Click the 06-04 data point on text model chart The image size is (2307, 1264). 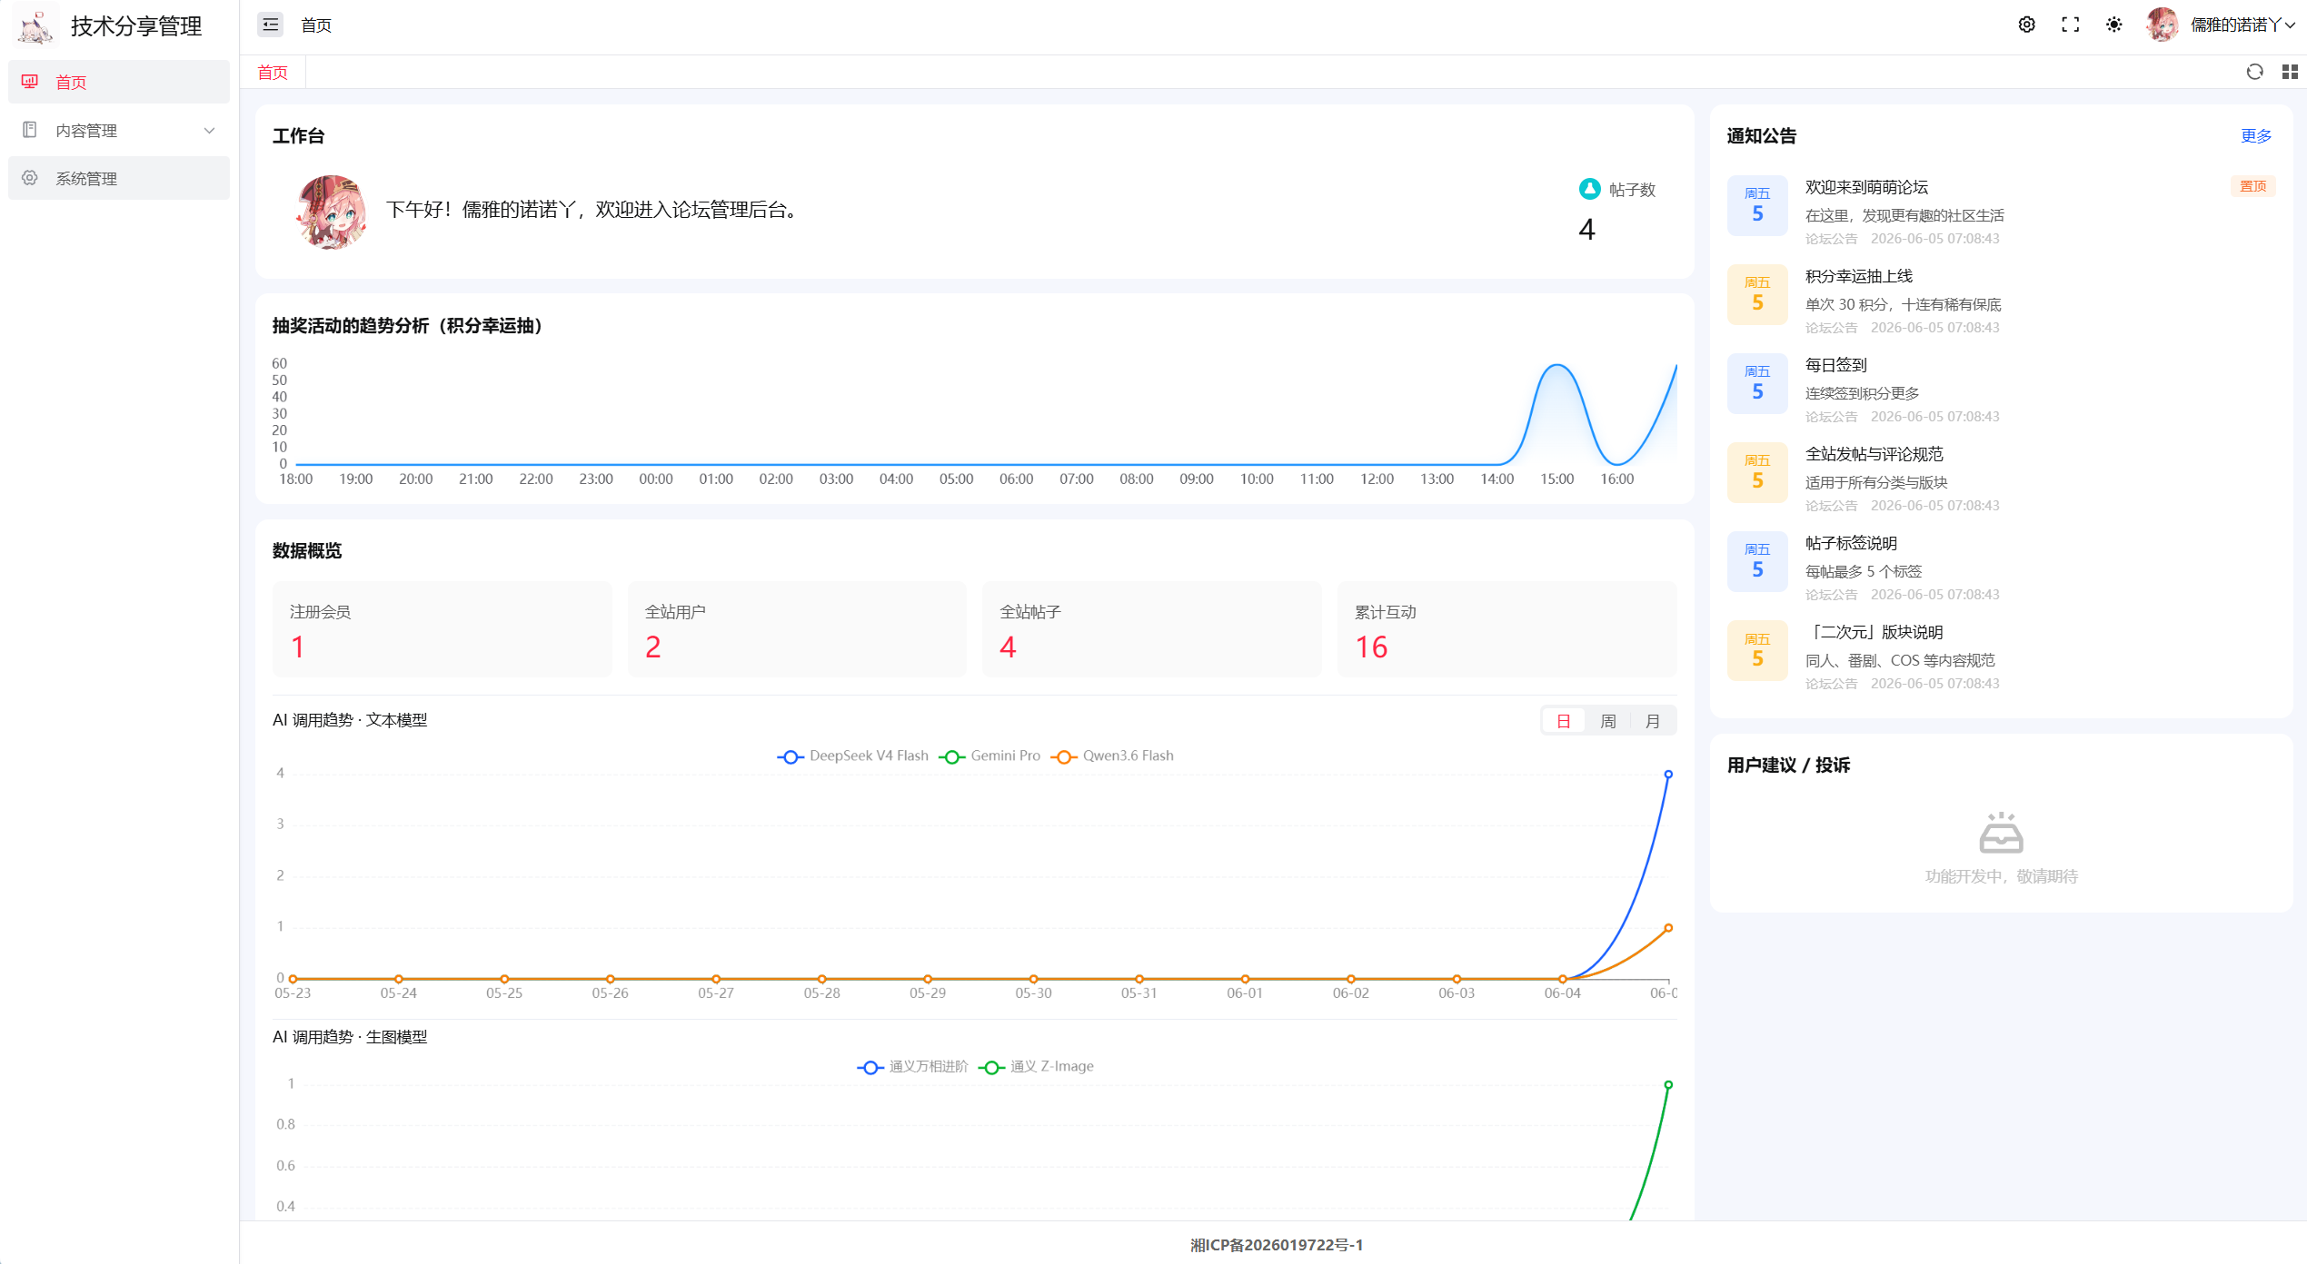tap(1563, 979)
